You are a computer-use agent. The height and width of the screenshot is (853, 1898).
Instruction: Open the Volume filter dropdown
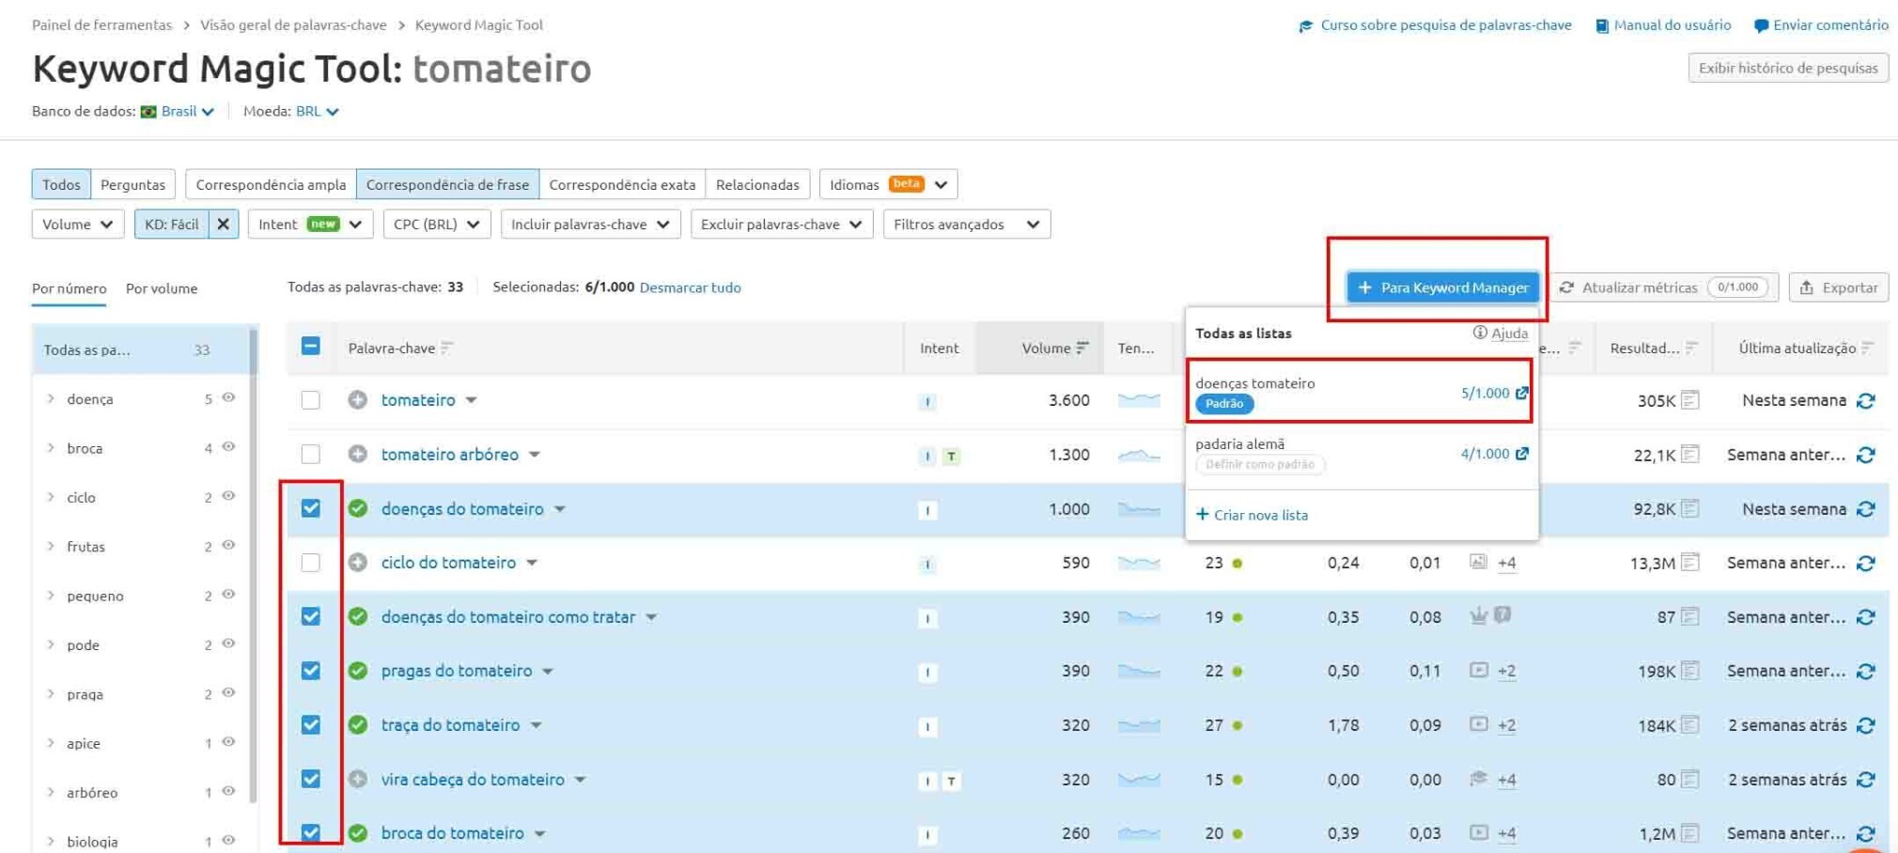(x=78, y=225)
